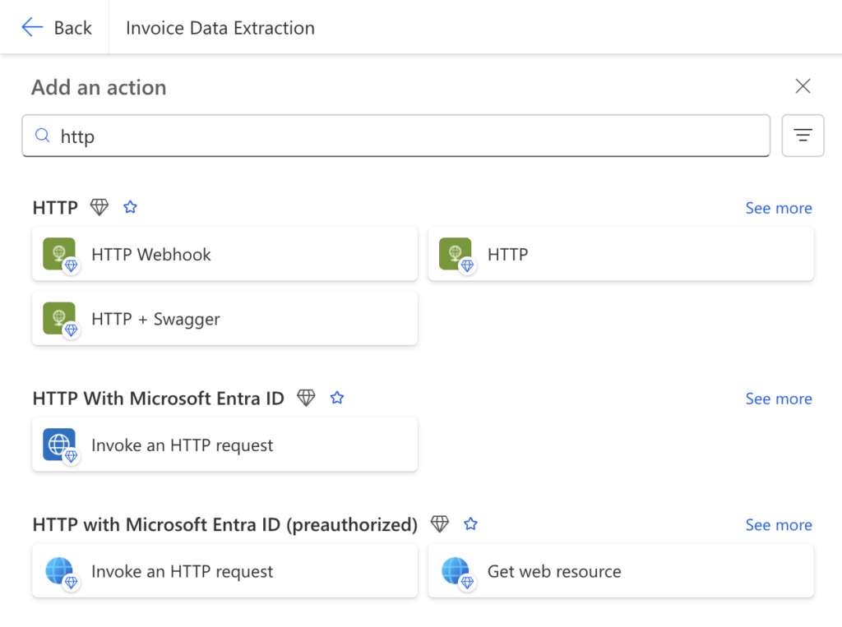Focus the http search input field
The image size is (842, 627).
click(x=396, y=136)
